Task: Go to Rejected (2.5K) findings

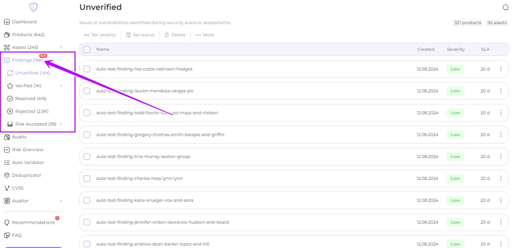Action: [32, 111]
